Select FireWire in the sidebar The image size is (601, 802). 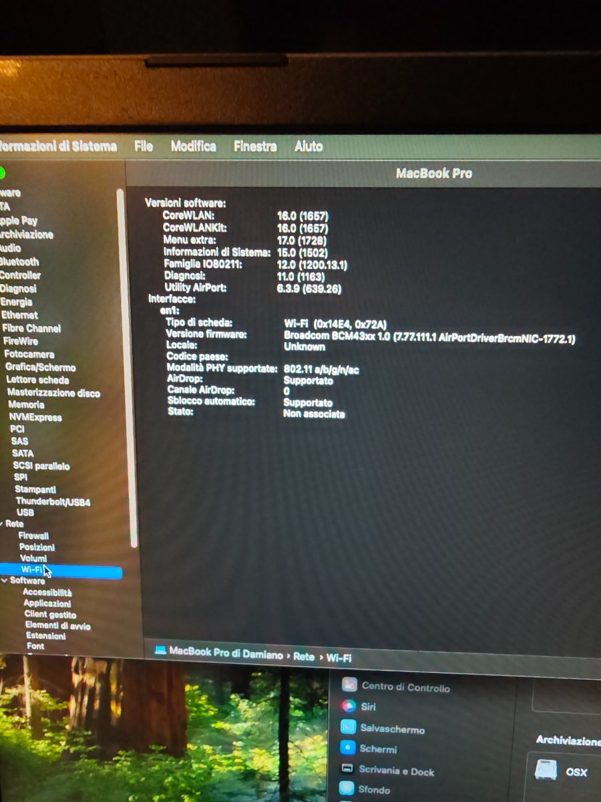point(21,341)
